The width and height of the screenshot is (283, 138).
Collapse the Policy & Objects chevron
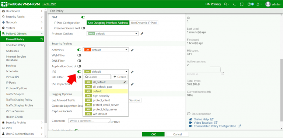(42, 34)
